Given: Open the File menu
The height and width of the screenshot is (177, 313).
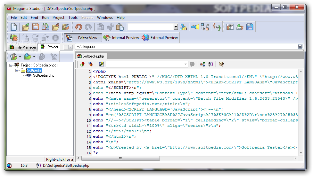Looking at the screenshot, I should click(14, 18).
